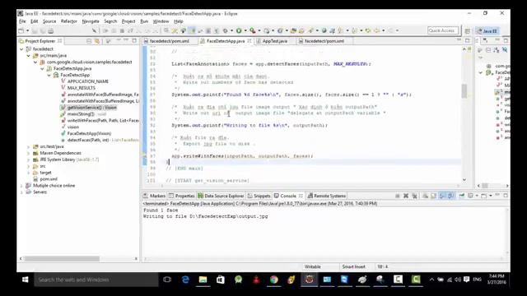Image resolution: width=527 pixels, height=296 pixels.
Task: Open the Project menu
Action: 128,21
